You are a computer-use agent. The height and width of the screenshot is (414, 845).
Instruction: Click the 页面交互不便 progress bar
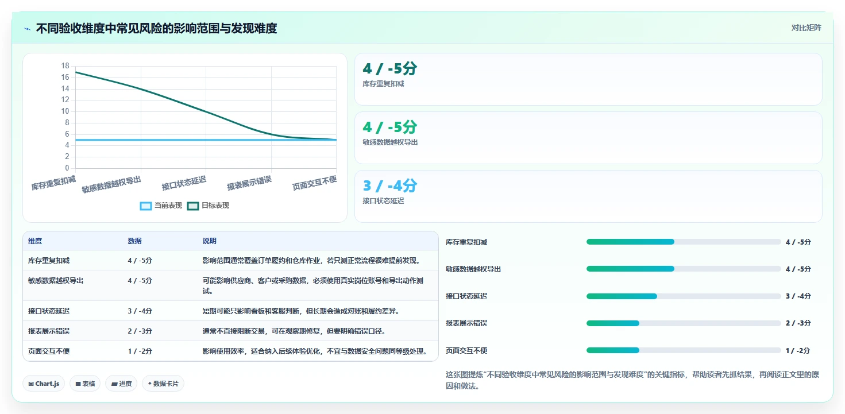[684, 350]
